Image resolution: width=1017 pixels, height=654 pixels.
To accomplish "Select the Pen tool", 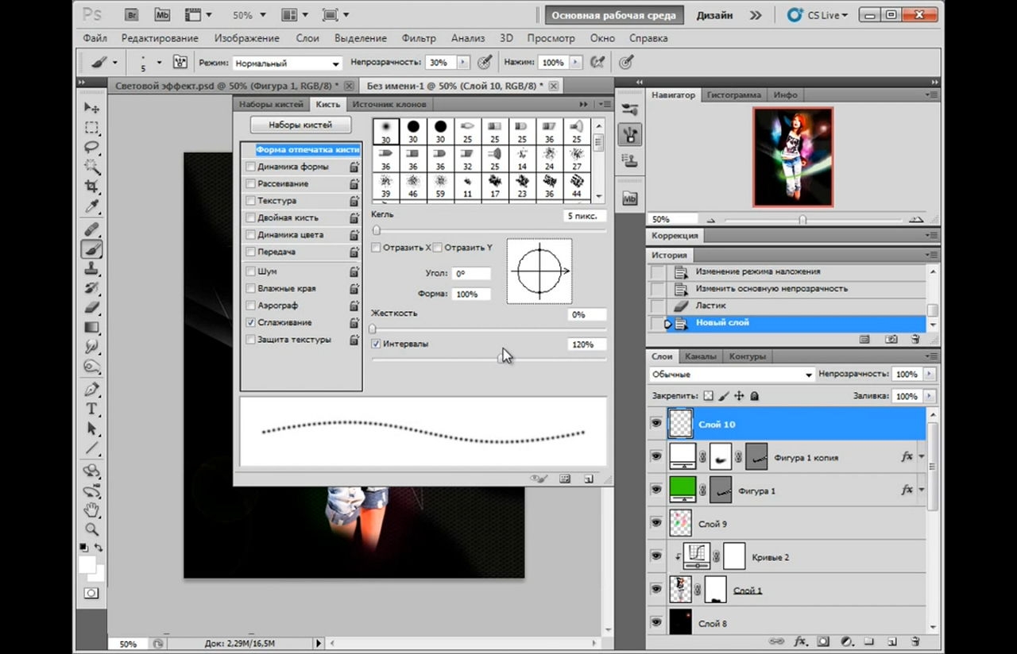I will pyautogui.click(x=92, y=390).
